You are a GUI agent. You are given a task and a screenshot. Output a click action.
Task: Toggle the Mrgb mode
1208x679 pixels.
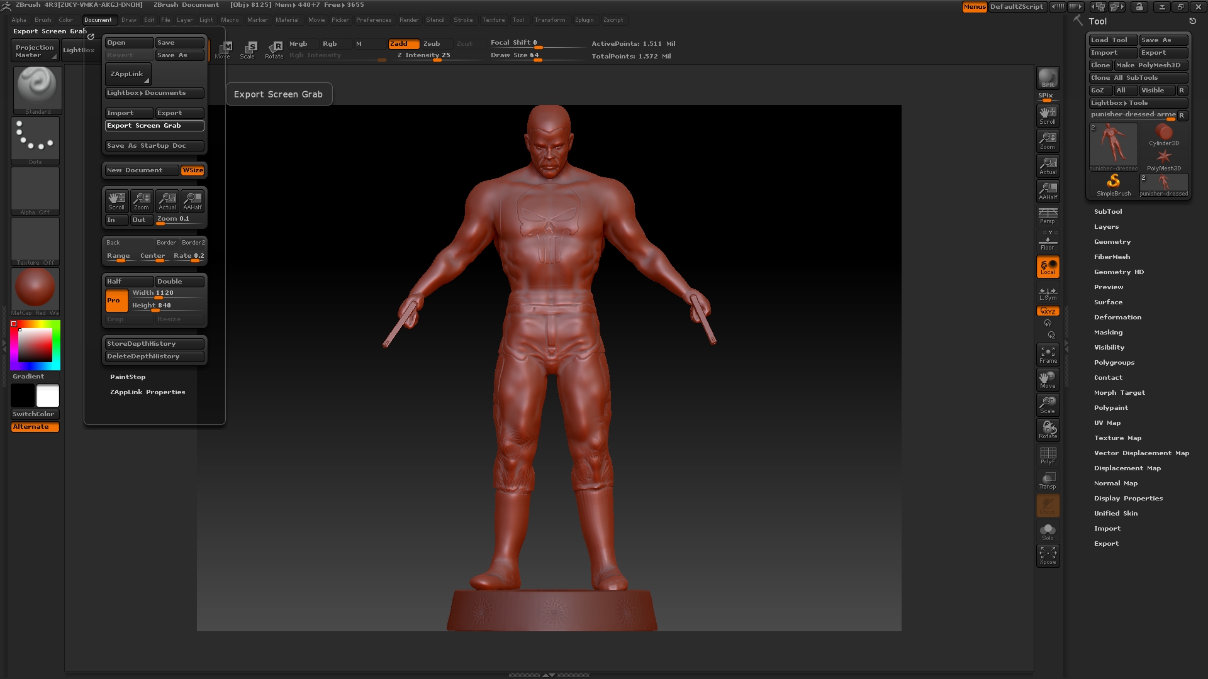(302, 44)
